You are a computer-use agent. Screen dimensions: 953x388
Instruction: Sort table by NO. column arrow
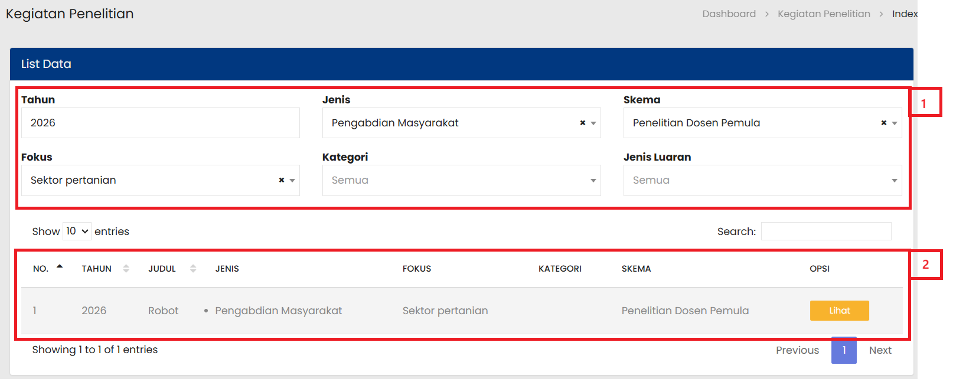pyautogui.click(x=60, y=268)
